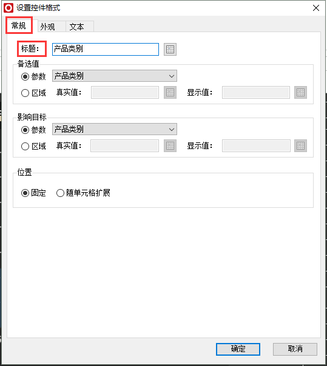This screenshot has height=366, width=327.
Task: Click the red app icon in title bar
Action: (8, 8)
